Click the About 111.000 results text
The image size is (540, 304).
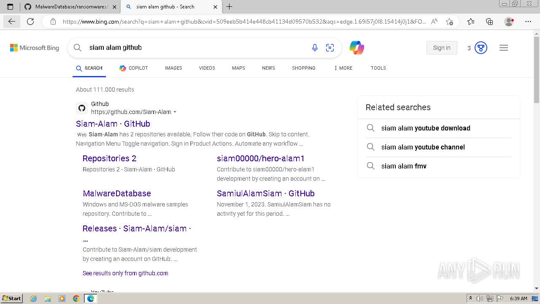coord(105,90)
